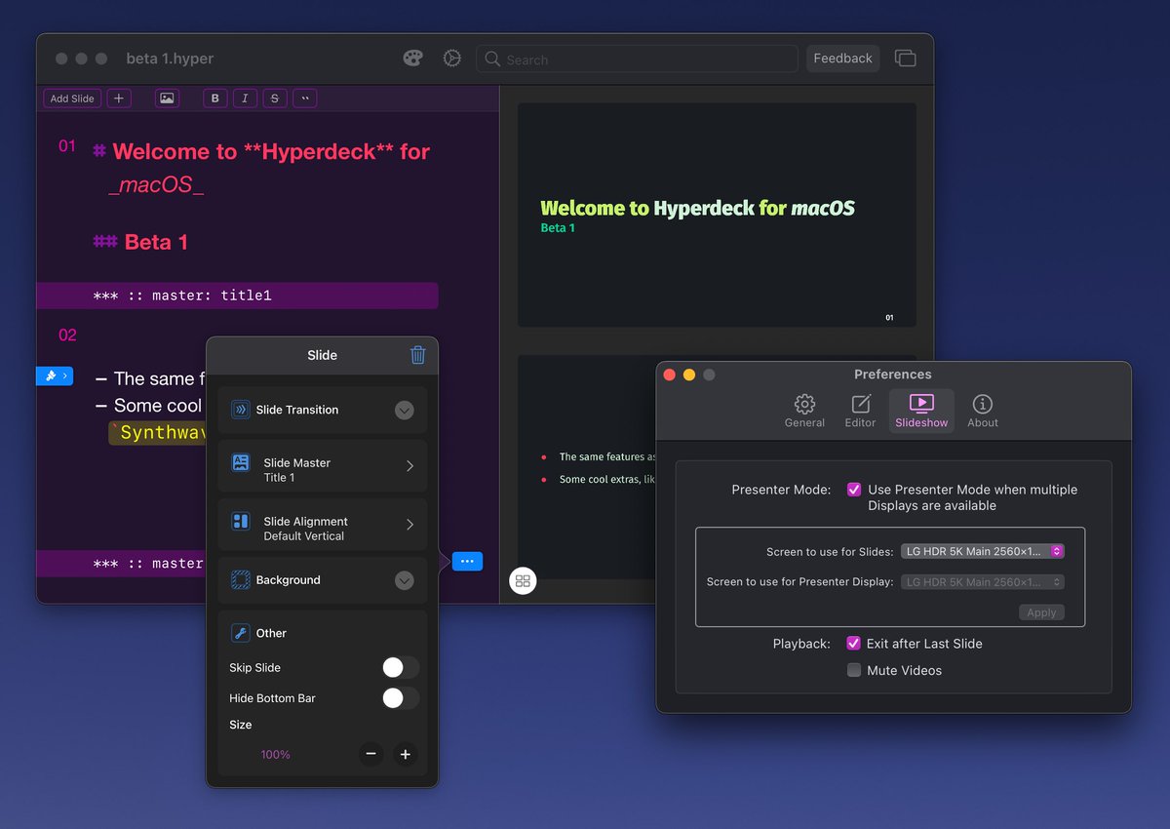1170x829 pixels.
Task: Click the search magnifier icon
Action: (493, 59)
